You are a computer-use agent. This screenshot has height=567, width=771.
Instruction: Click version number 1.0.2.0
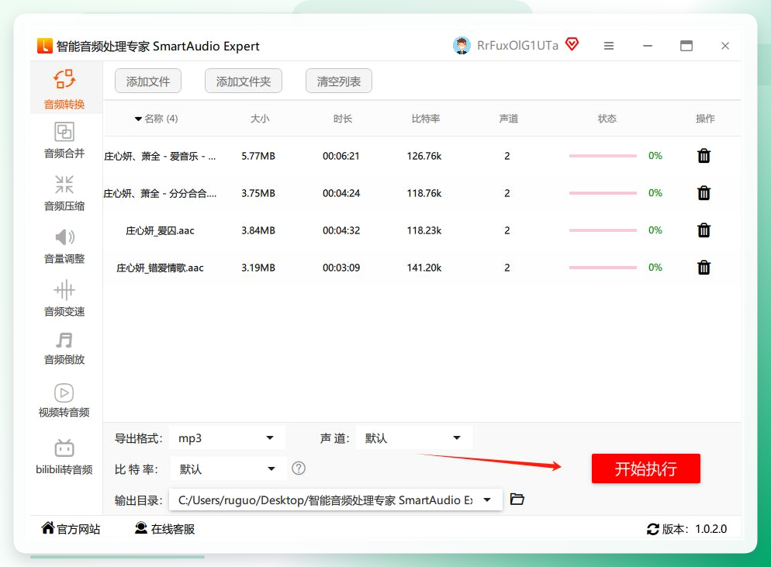[711, 529]
